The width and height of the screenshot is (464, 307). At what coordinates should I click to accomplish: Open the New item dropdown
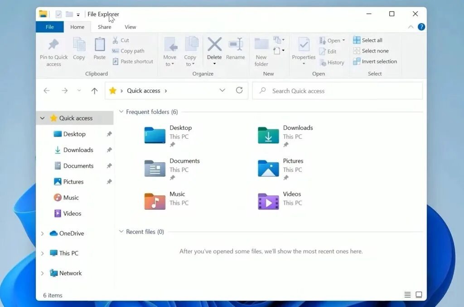(x=279, y=40)
